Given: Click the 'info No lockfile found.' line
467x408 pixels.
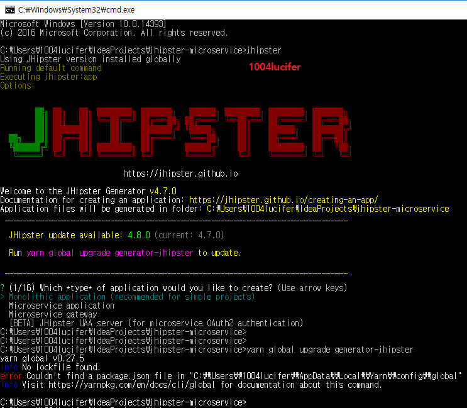Looking at the screenshot, I should (50, 367).
